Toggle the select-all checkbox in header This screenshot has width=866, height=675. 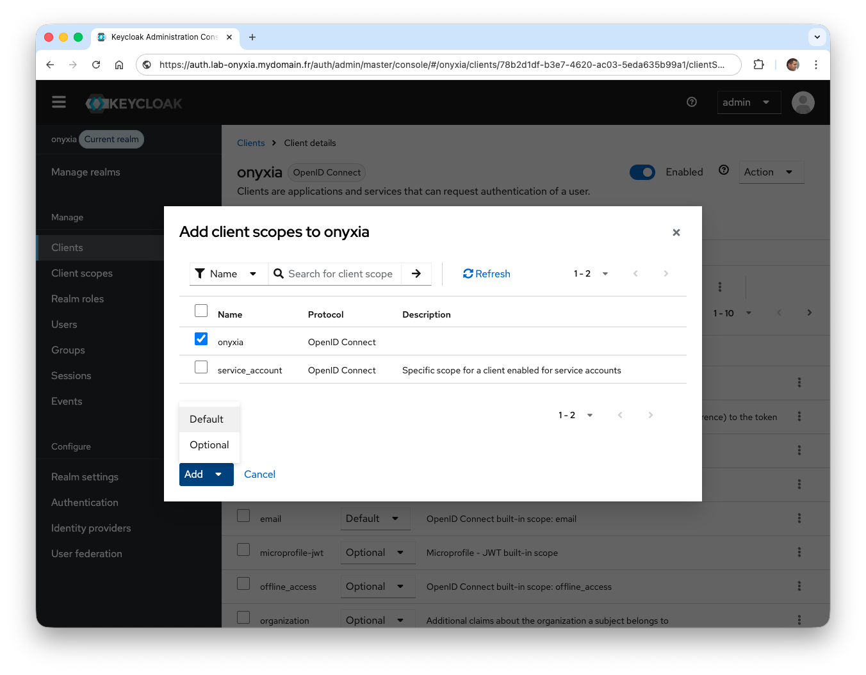click(x=201, y=311)
